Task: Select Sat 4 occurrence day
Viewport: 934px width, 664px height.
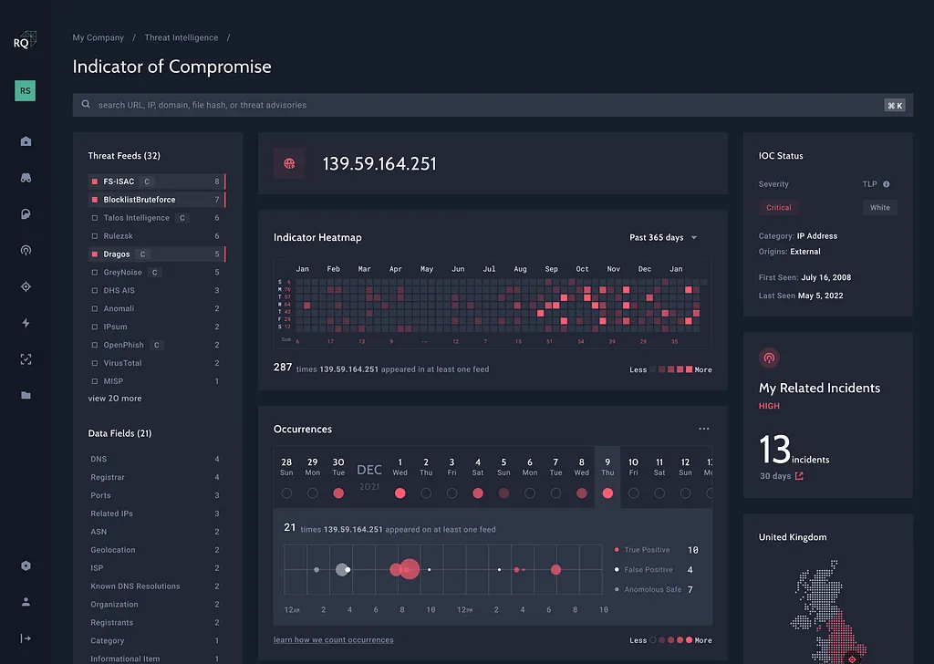Action: [x=478, y=478]
